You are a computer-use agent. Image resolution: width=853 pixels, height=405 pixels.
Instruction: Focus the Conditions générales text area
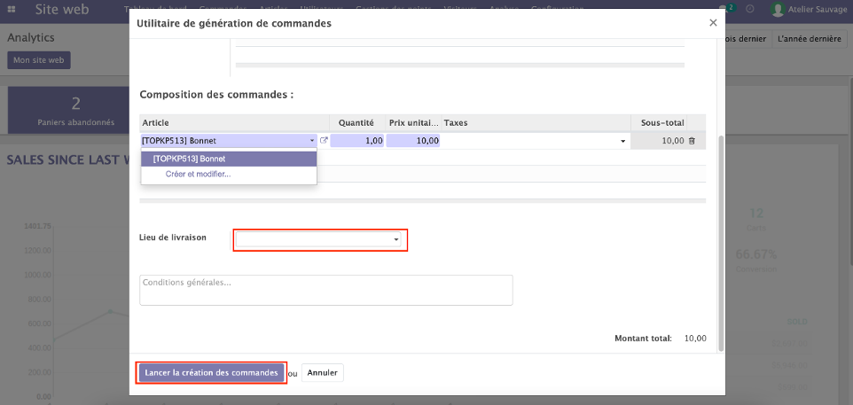pyautogui.click(x=326, y=290)
